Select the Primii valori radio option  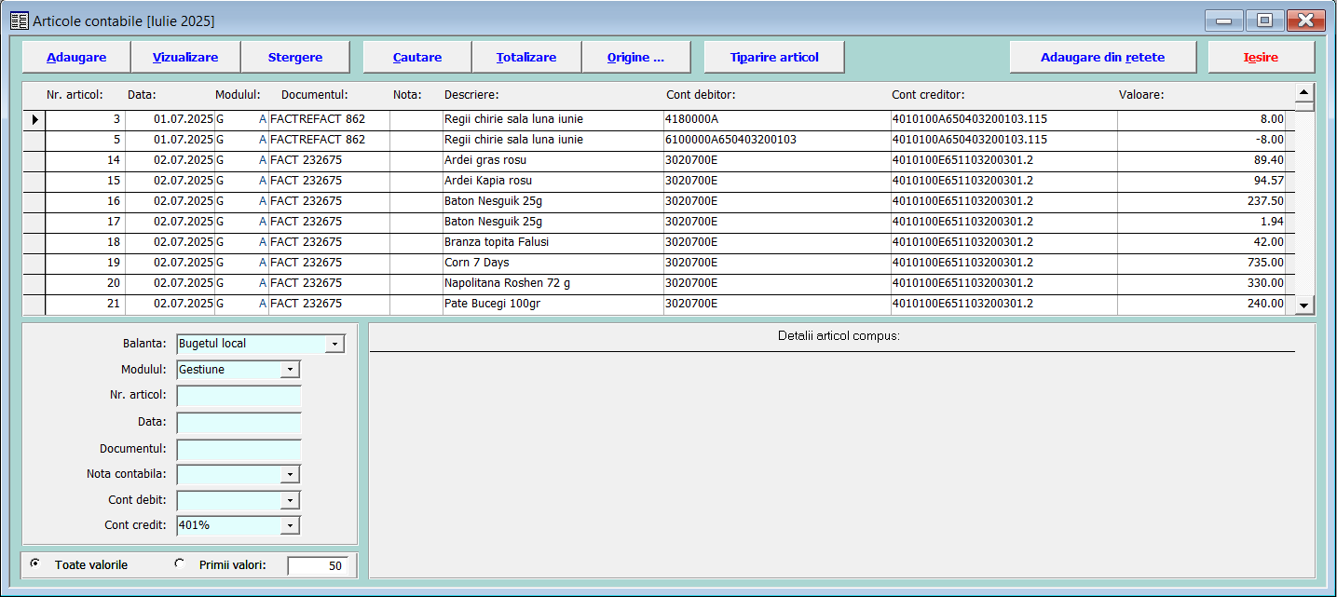point(180,563)
